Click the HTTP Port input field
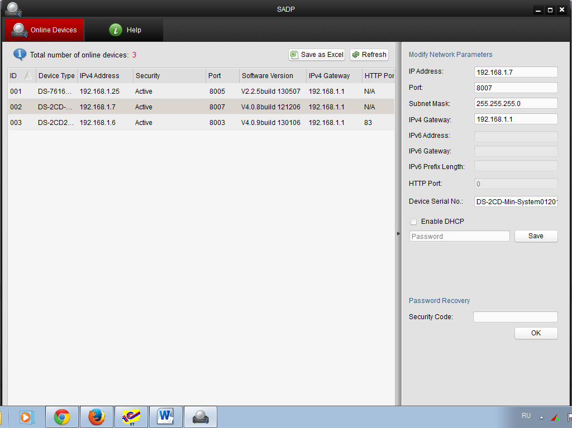Screen dimensions: 572x428 516,184
